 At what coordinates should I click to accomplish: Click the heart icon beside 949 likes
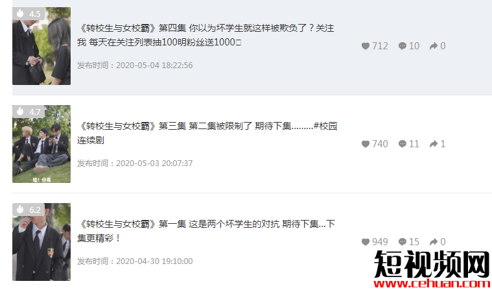pyautogui.click(x=366, y=242)
